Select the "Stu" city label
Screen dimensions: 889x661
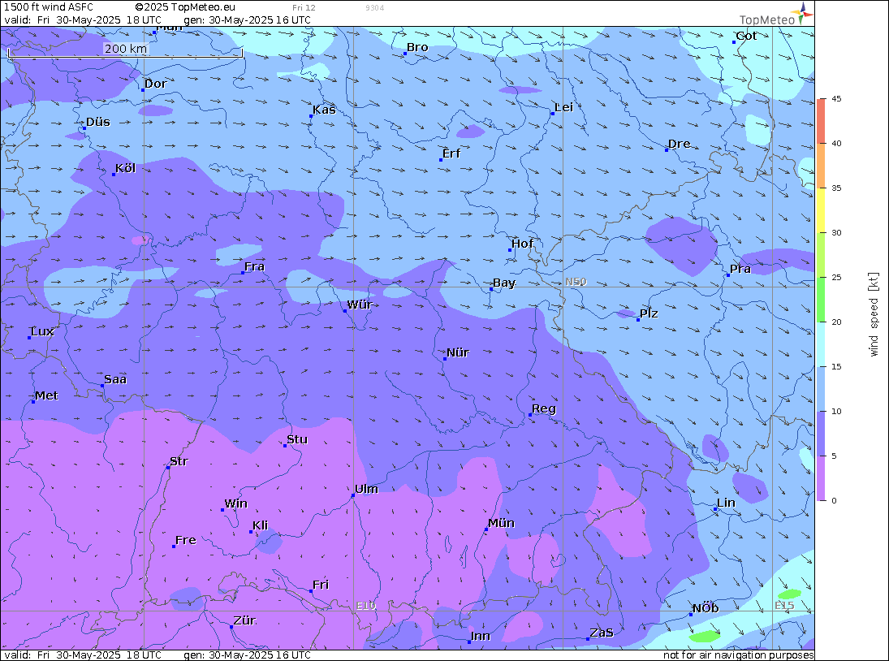(x=297, y=440)
